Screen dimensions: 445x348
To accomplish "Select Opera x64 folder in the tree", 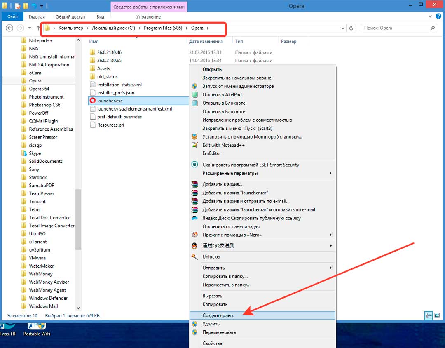I will (39, 89).
